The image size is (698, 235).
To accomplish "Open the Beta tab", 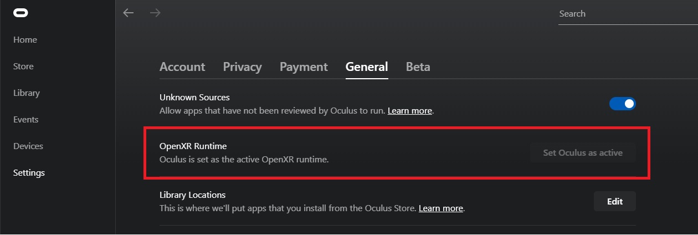I will pyautogui.click(x=418, y=67).
